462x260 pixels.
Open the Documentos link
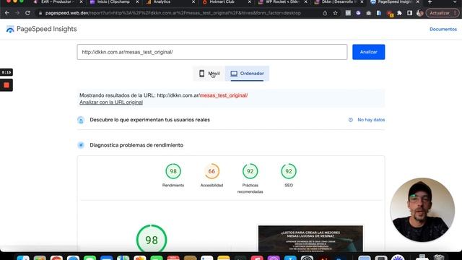tap(443, 29)
